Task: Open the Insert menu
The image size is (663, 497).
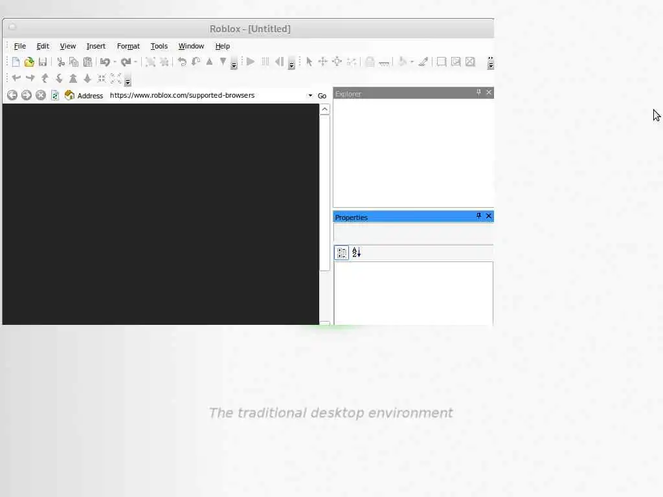Action: coord(96,46)
